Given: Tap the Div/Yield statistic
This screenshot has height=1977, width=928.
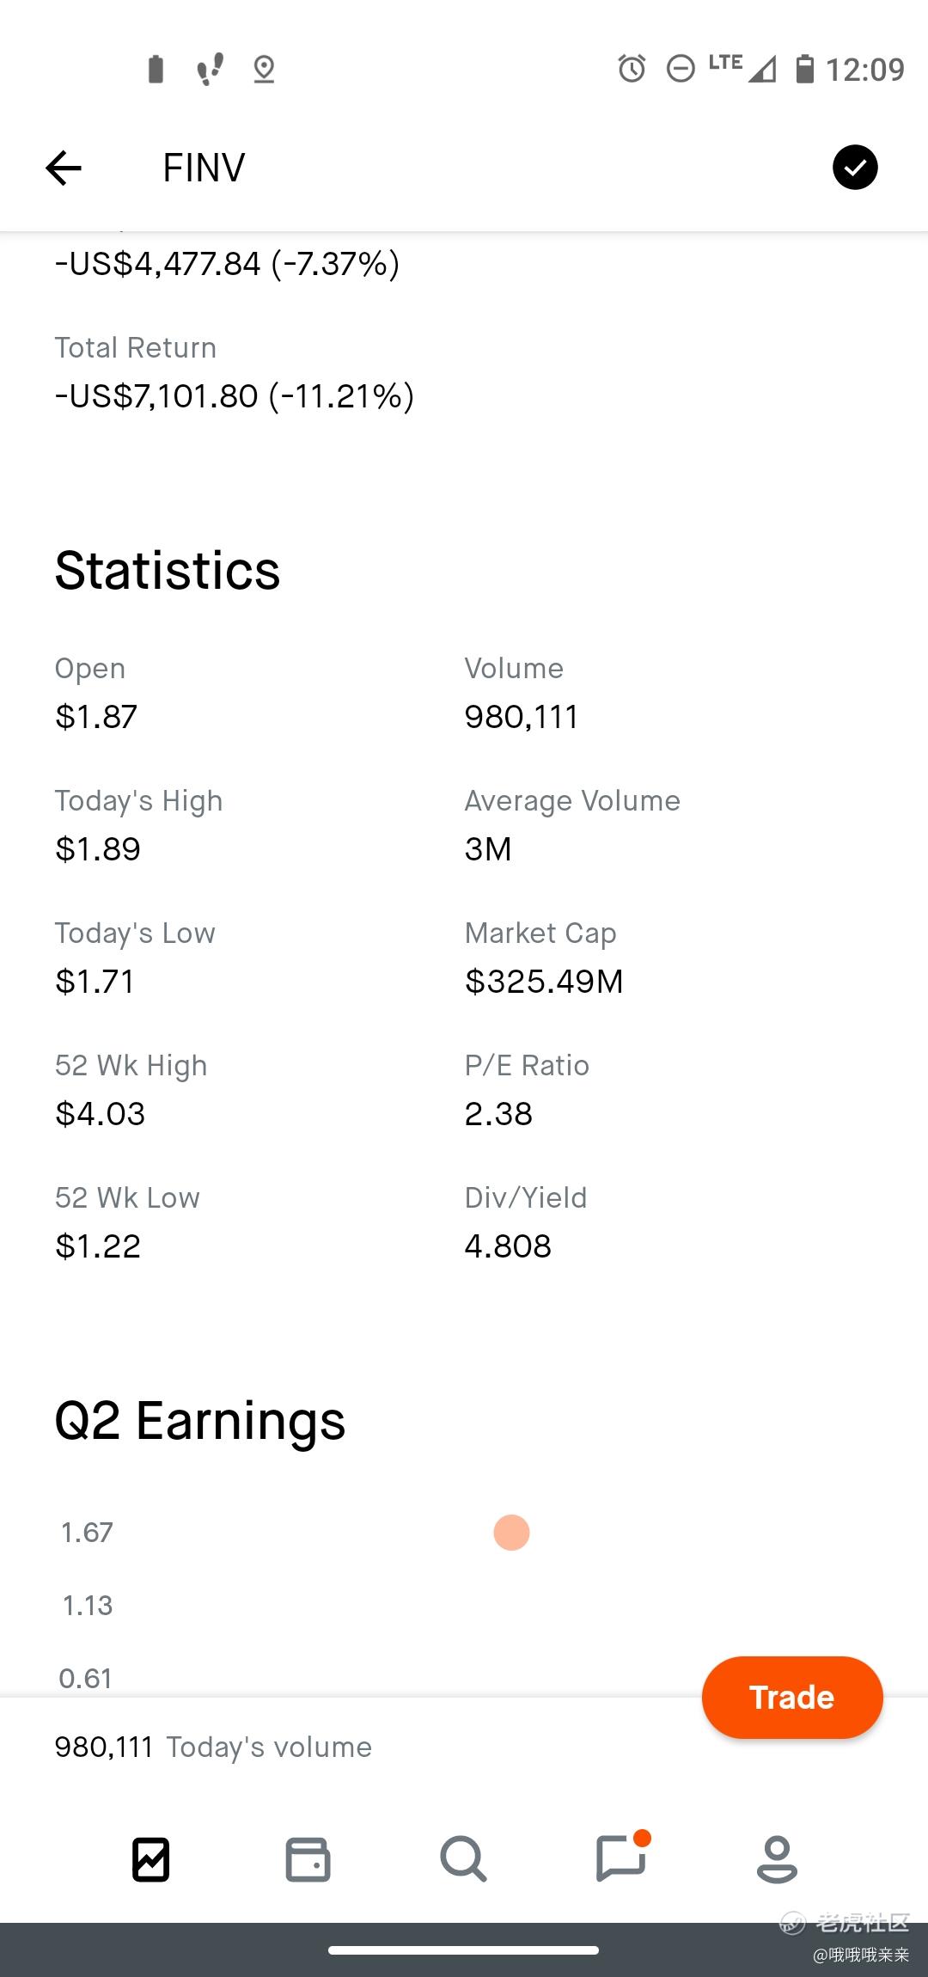Looking at the screenshot, I should (x=525, y=1222).
